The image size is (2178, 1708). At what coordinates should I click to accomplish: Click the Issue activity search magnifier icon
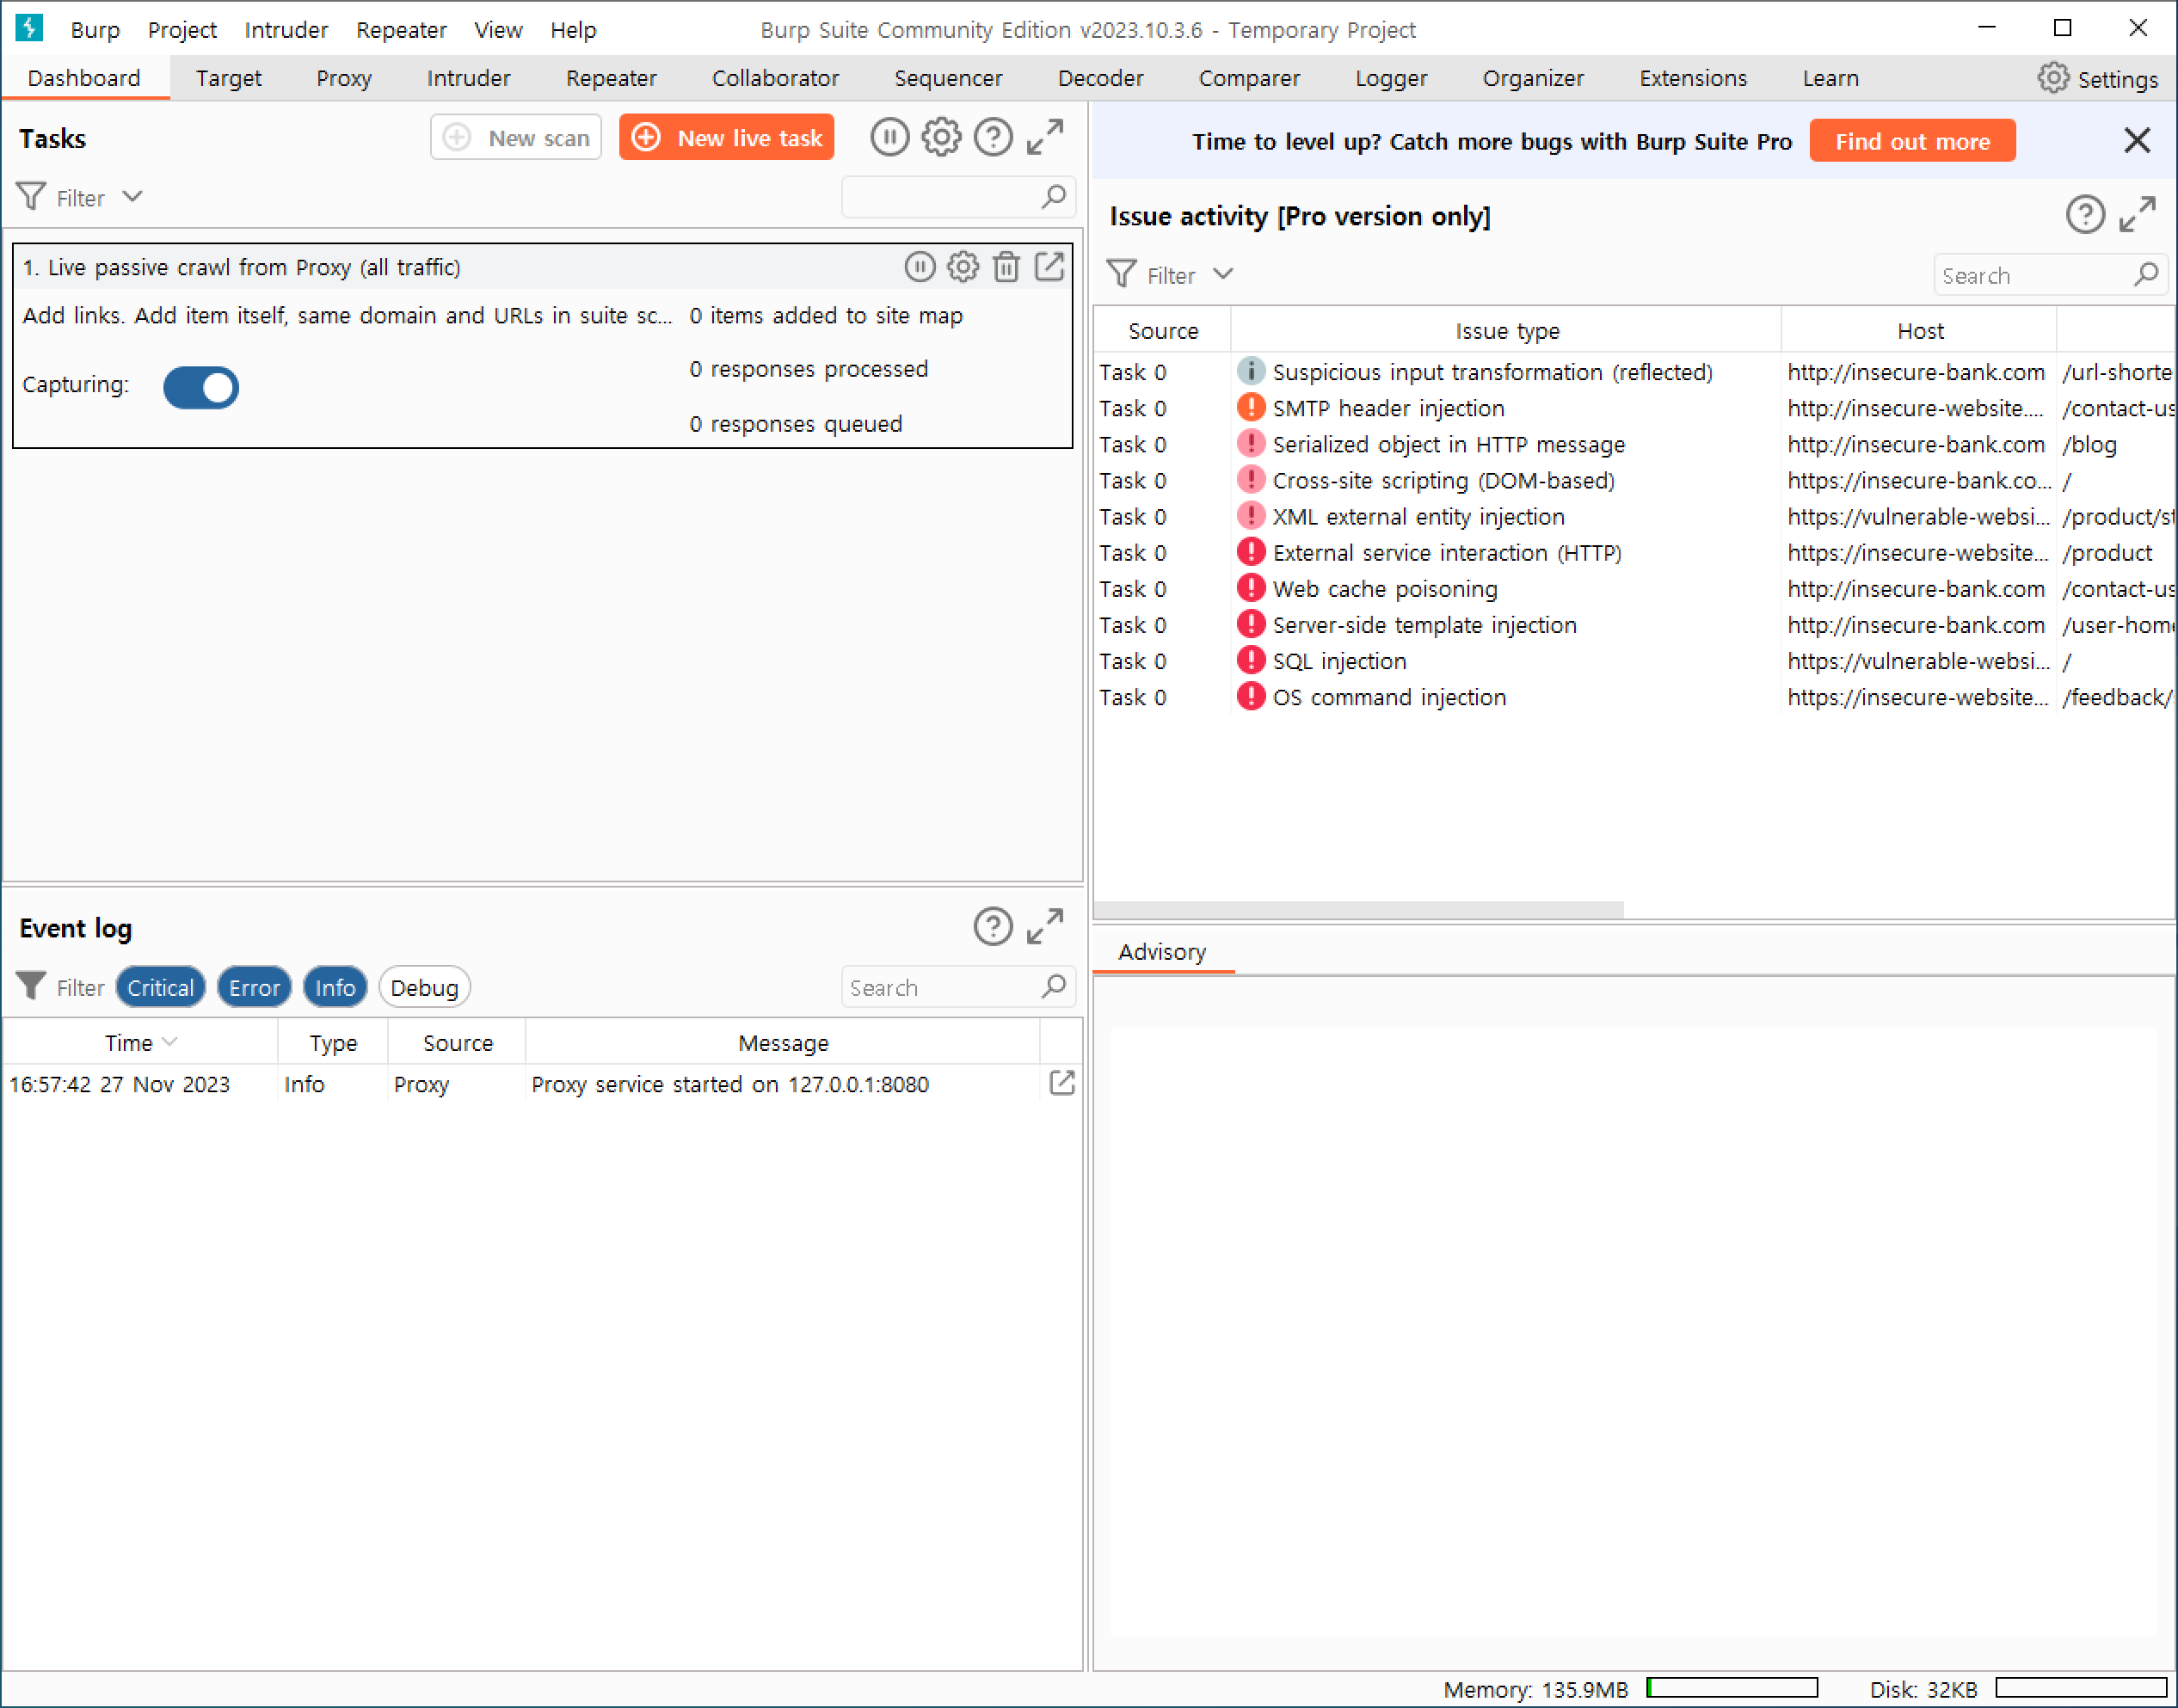pos(2146,274)
